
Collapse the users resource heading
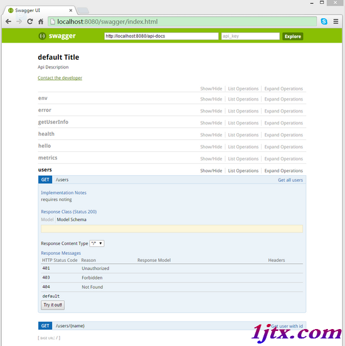point(45,170)
